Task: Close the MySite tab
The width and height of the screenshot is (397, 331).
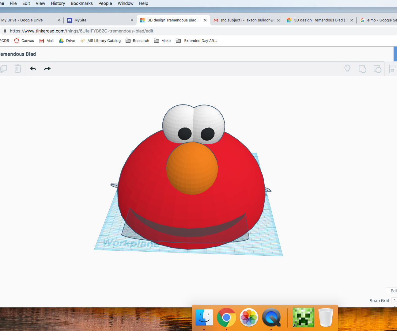Action: coord(132,20)
